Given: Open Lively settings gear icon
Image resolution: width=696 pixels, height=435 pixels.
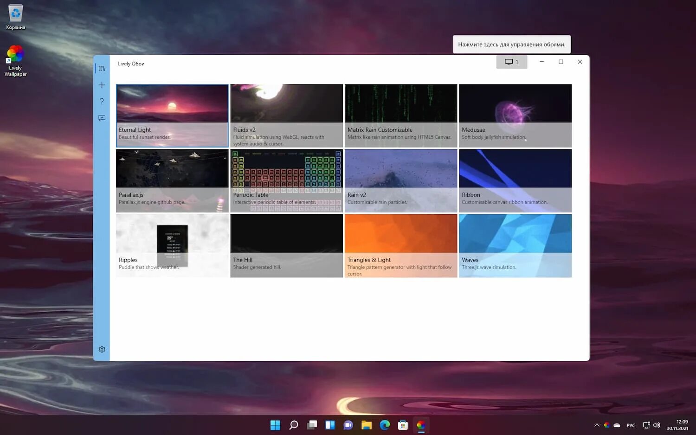Looking at the screenshot, I should (x=102, y=349).
